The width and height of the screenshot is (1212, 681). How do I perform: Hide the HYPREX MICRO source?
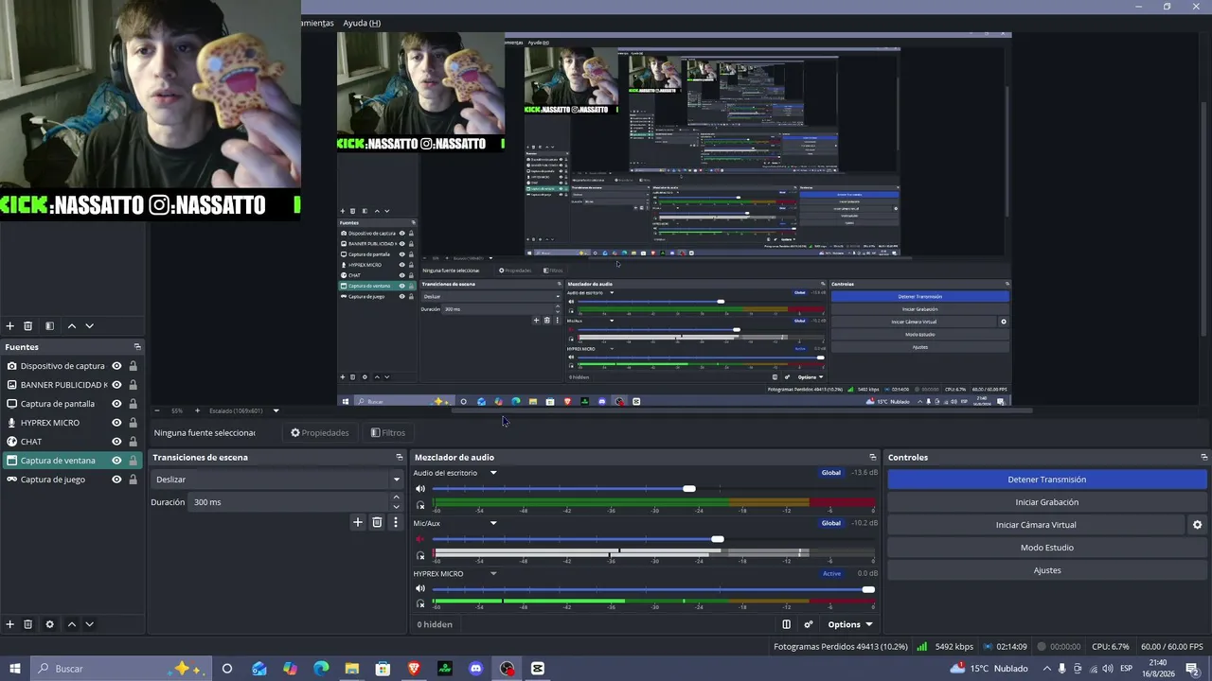click(x=116, y=423)
